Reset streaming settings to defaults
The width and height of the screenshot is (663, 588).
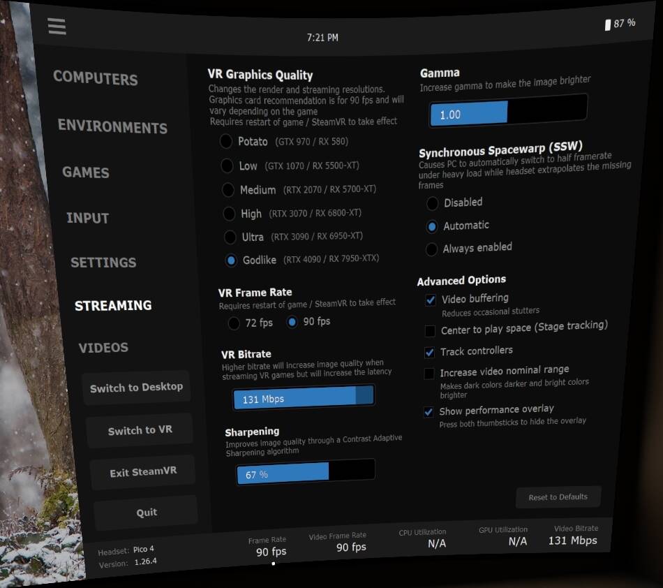[x=558, y=497]
